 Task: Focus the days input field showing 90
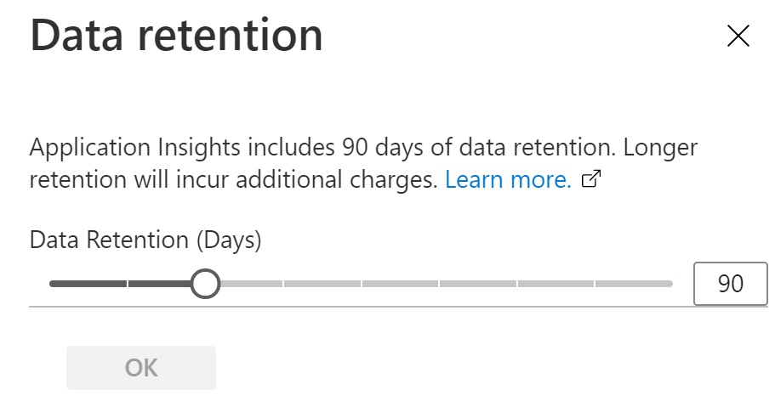click(x=731, y=284)
